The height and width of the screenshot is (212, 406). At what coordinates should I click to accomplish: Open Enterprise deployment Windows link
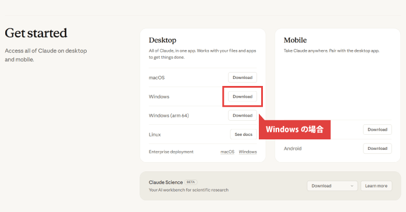248,152
